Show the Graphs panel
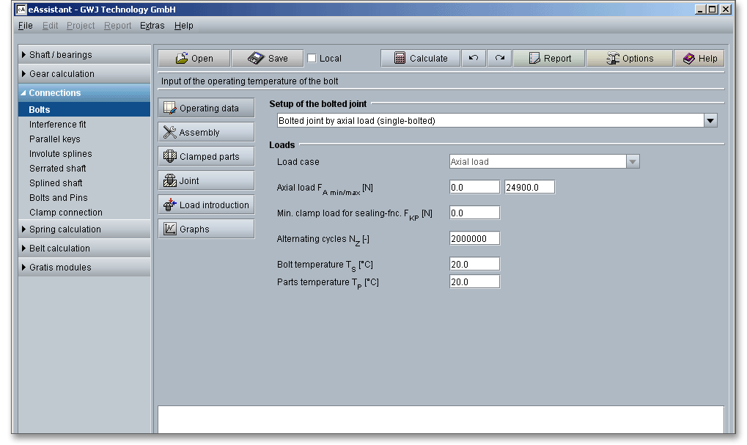747x445 pixels. [206, 229]
